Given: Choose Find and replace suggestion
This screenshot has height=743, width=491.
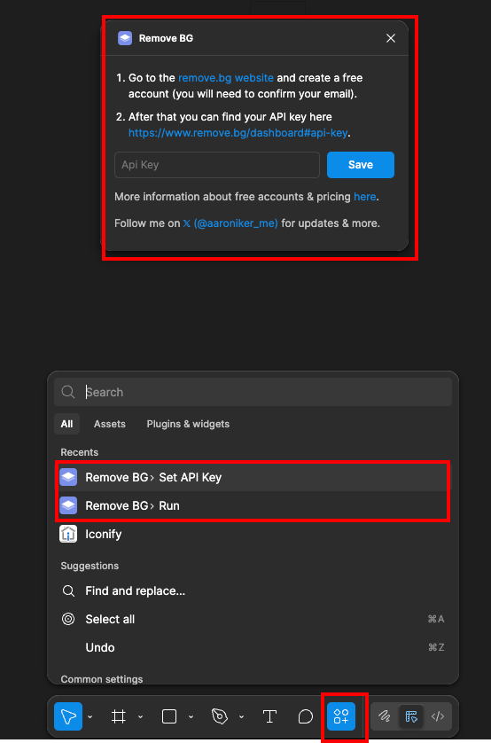Looking at the screenshot, I should 253,590.
